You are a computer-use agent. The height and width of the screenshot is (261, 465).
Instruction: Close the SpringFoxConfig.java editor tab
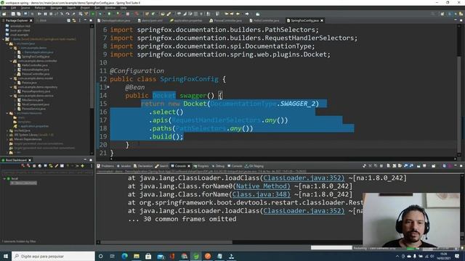[x=322, y=20]
